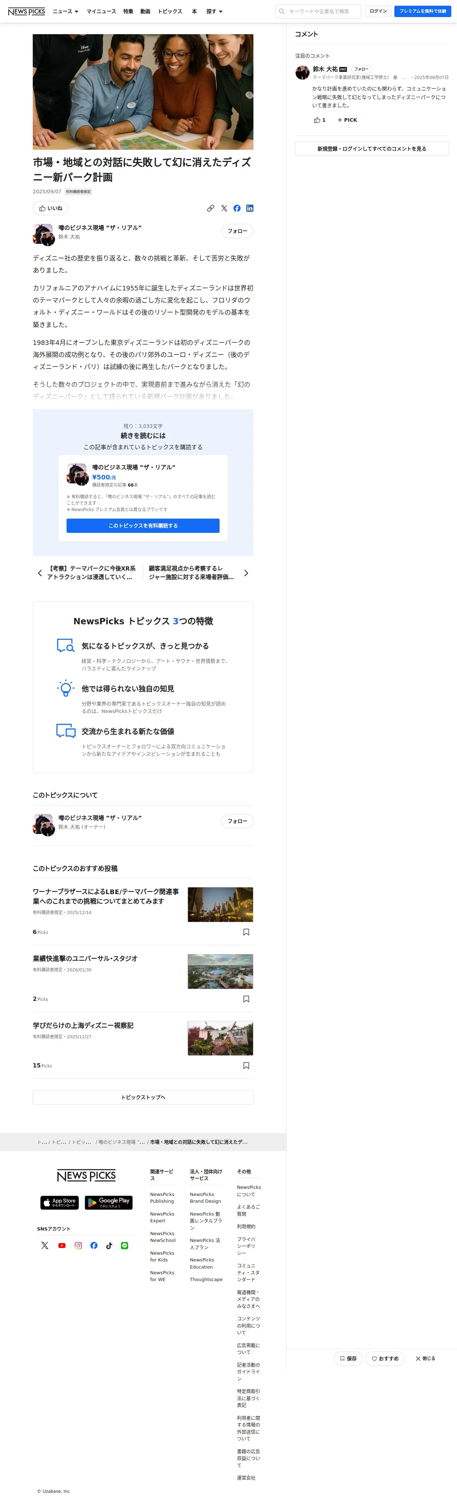Open 運営会社 footer link
The width and height of the screenshot is (457, 1506).
click(x=246, y=1478)
